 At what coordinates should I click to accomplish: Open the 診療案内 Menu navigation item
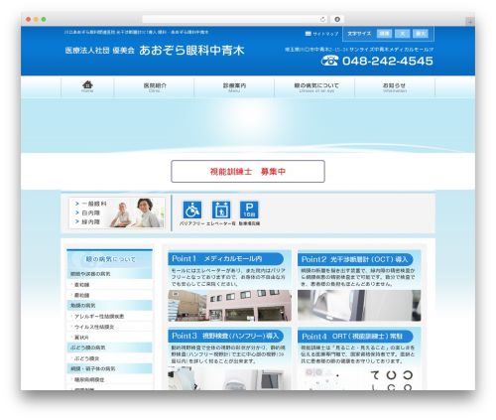pos(234,87)
